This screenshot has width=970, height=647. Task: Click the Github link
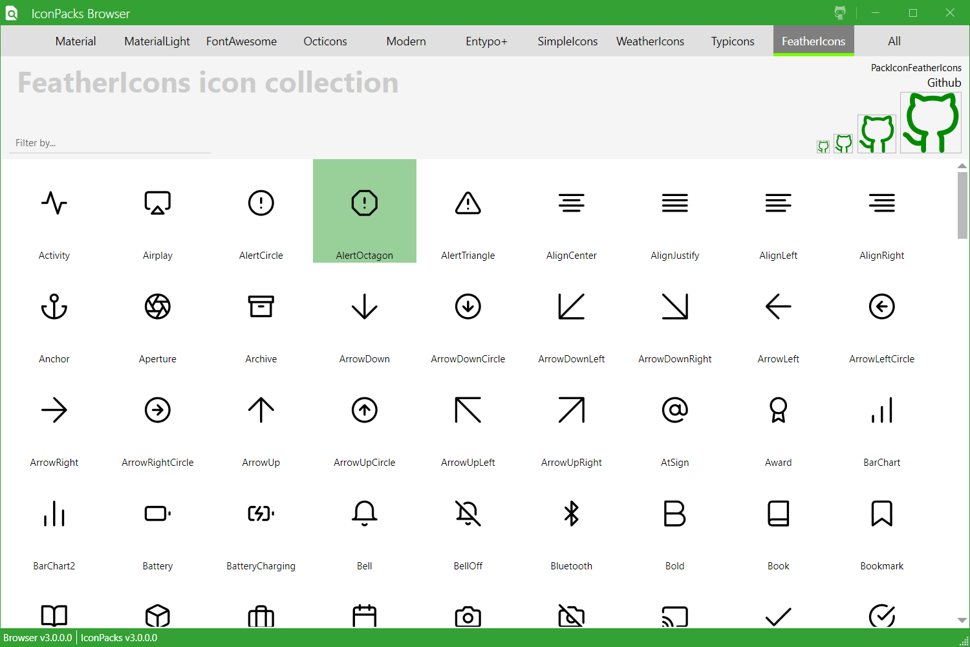coord(943,82)
